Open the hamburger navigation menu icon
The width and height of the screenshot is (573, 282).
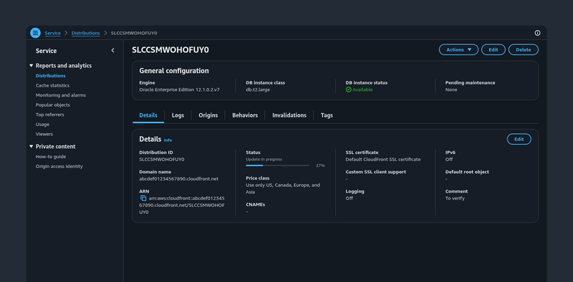pyautogui.click(x=35, y=33)
